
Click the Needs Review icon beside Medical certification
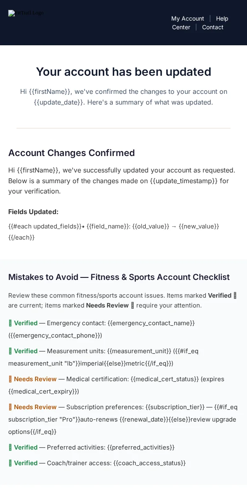[10, 379]
